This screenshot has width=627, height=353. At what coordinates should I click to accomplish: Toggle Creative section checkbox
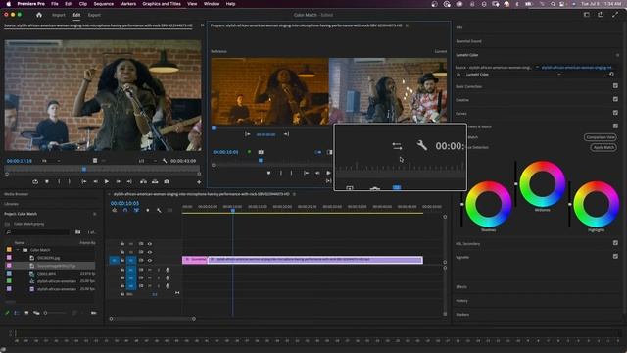click(615, 99)
